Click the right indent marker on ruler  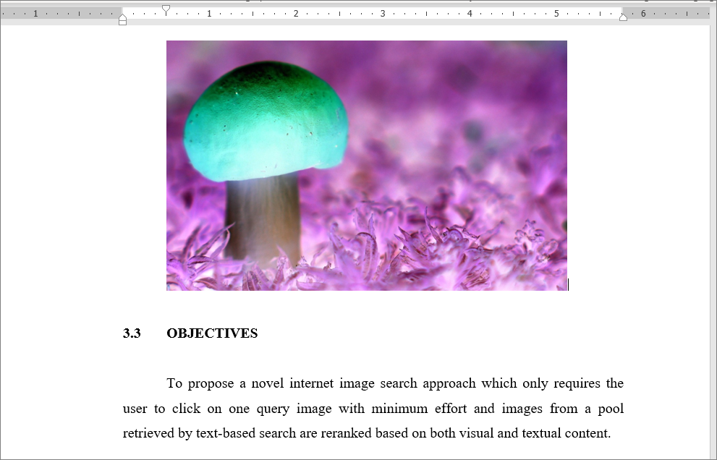click(623, 17)
